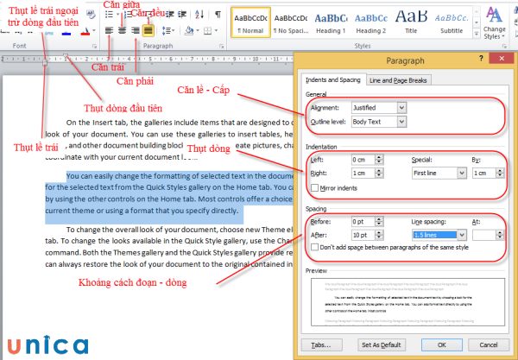This screenshot has width=518, height=360.
Task: Click the Clear Formatting icon
Action: (x=90, y=14)
